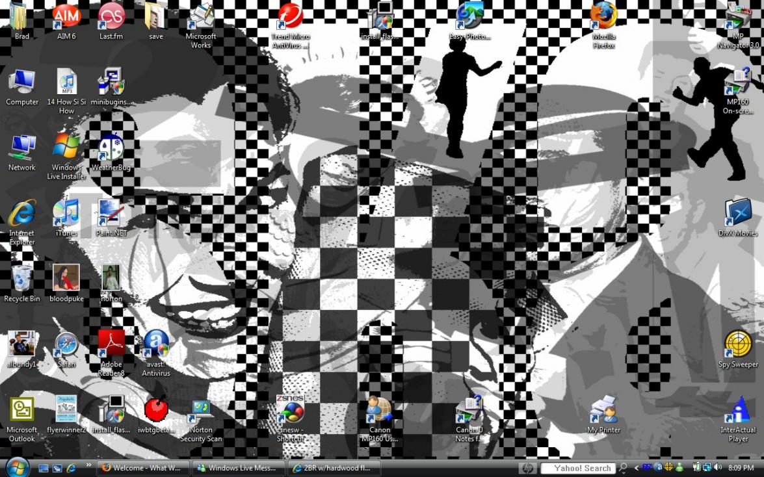Switch to the 2BR w/hardwood taskbar window
The width and height of the screenshot is (764, 477).
pos(333,468)
